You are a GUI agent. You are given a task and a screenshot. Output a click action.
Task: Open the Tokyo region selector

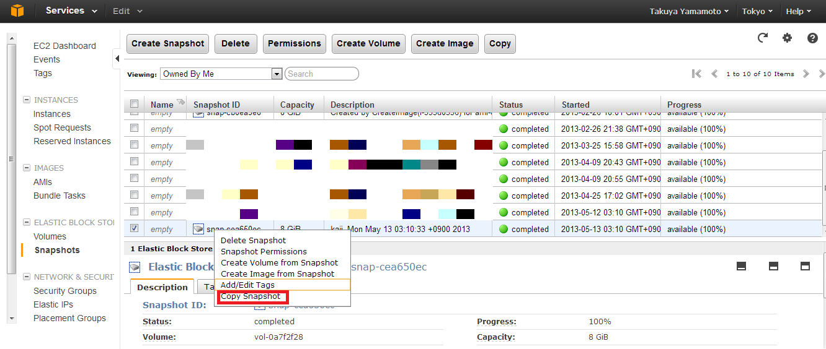pyautogui.click(x=757, y=11)
